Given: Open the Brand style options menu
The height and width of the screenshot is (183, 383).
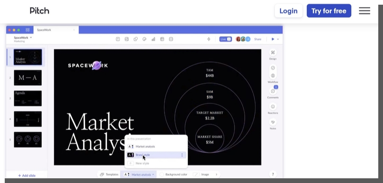Looking at the screenshot, I should (182, 155).
